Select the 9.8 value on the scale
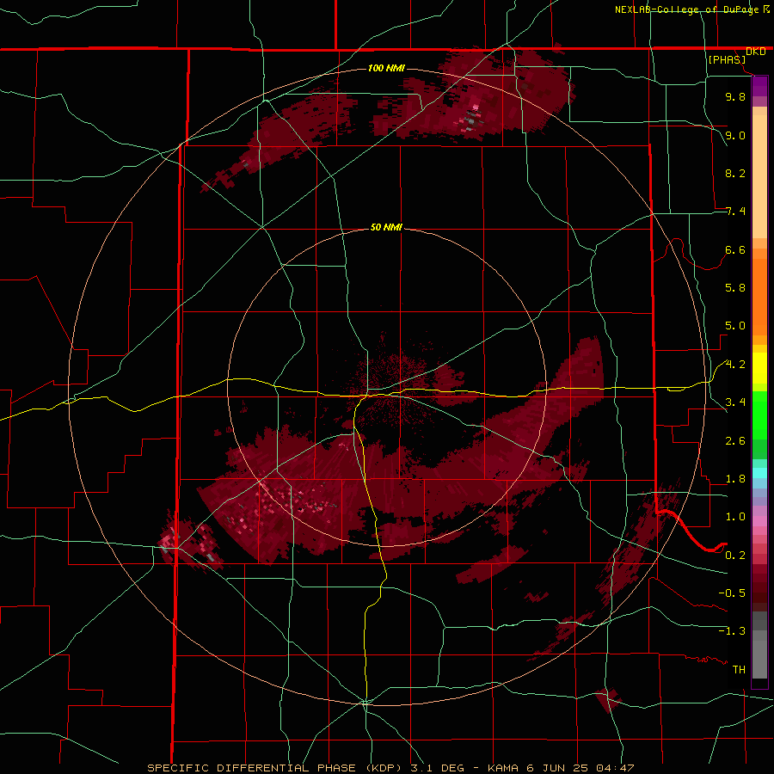Viewport: 774px width, 774px height. click(x=735, y=96)
